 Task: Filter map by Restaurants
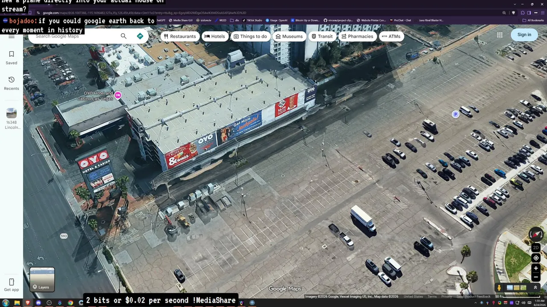(180, 36)
